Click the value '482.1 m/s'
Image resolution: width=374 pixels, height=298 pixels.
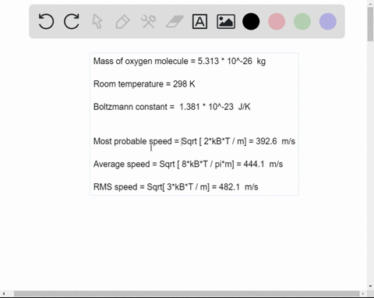pos(238,187)
